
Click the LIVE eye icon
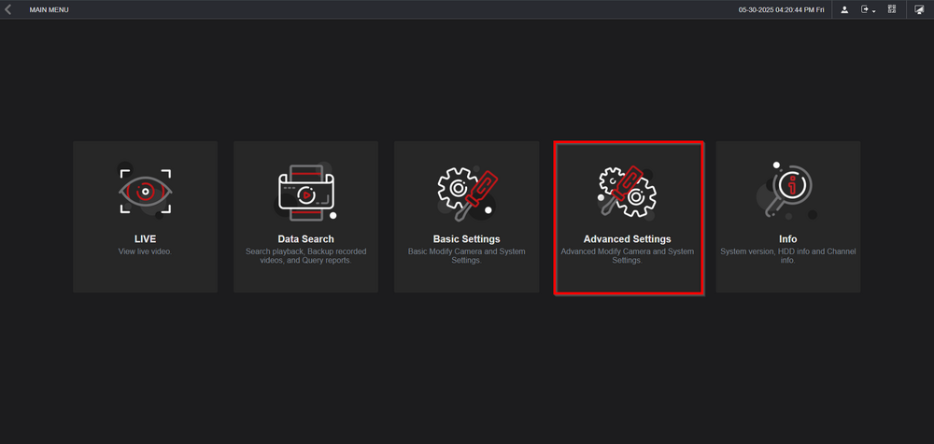click(145, 191)
